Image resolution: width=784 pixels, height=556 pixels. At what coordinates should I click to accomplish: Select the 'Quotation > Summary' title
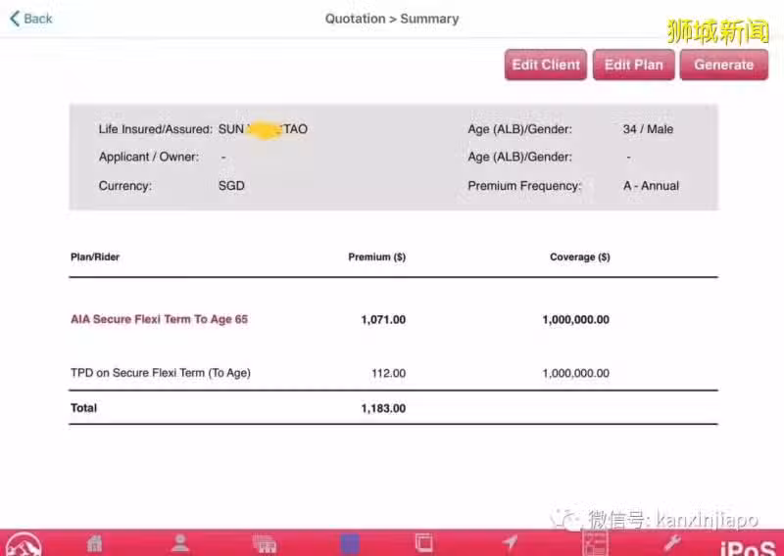point(392,19)
